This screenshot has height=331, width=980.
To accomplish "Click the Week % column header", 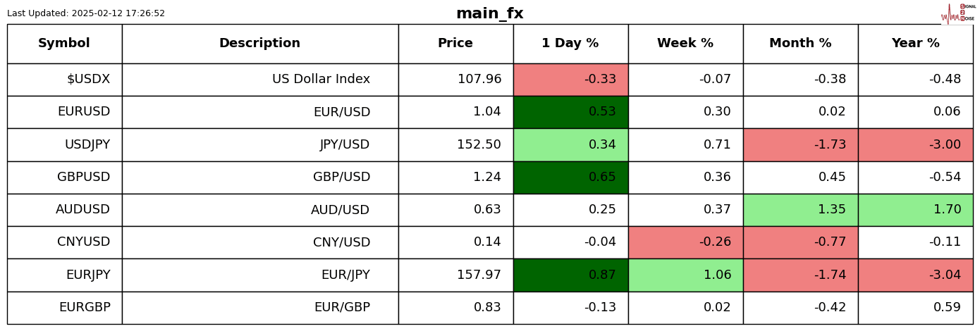I will (685, 44).
